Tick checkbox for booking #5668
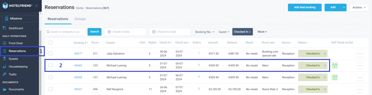The height and width of the screenshot is (95, 372). tap(51, 77)
